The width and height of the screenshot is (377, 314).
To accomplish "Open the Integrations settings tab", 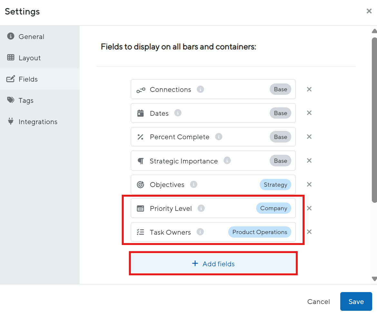I will click(38, 122).
